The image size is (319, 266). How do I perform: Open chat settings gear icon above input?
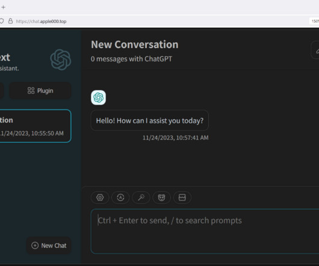click(x=100, y=197)
